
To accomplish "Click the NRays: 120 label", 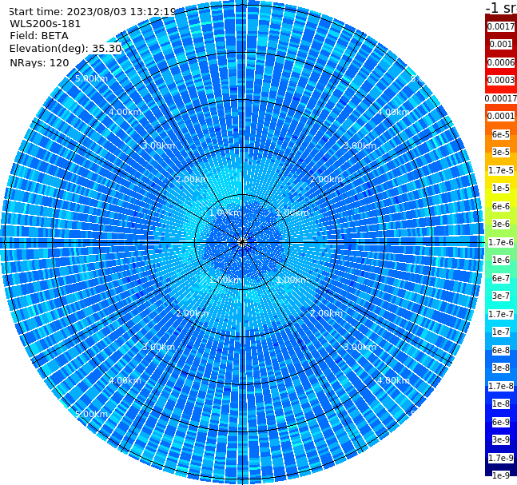I will click(39, 62).
